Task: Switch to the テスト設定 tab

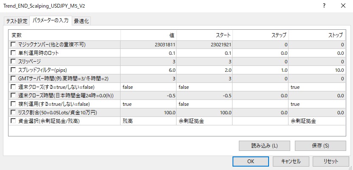Action: coord(17,21)
